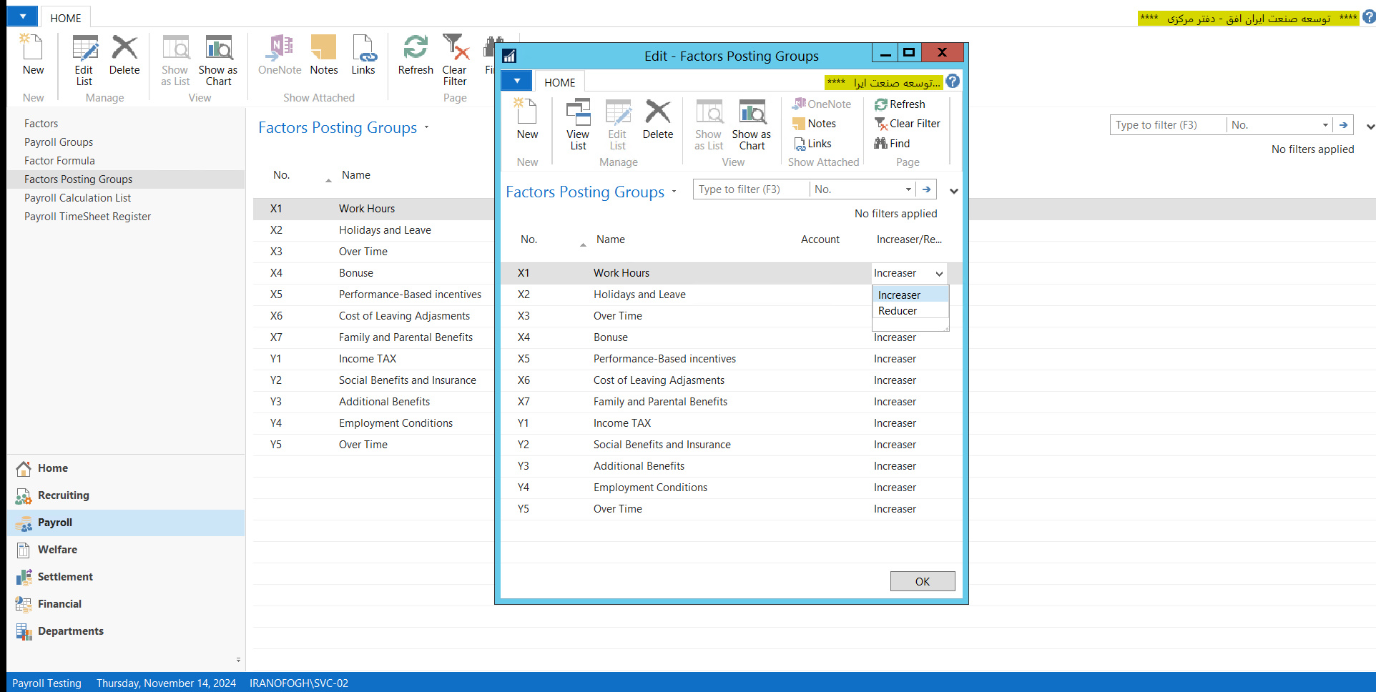Click Show as Chart in Edit dialog

click(752, 125)
